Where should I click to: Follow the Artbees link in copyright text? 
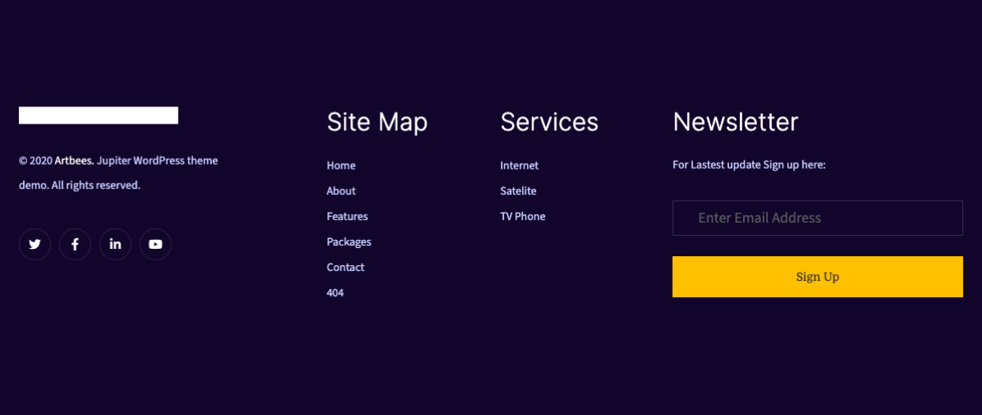click(x=74, y=160)
